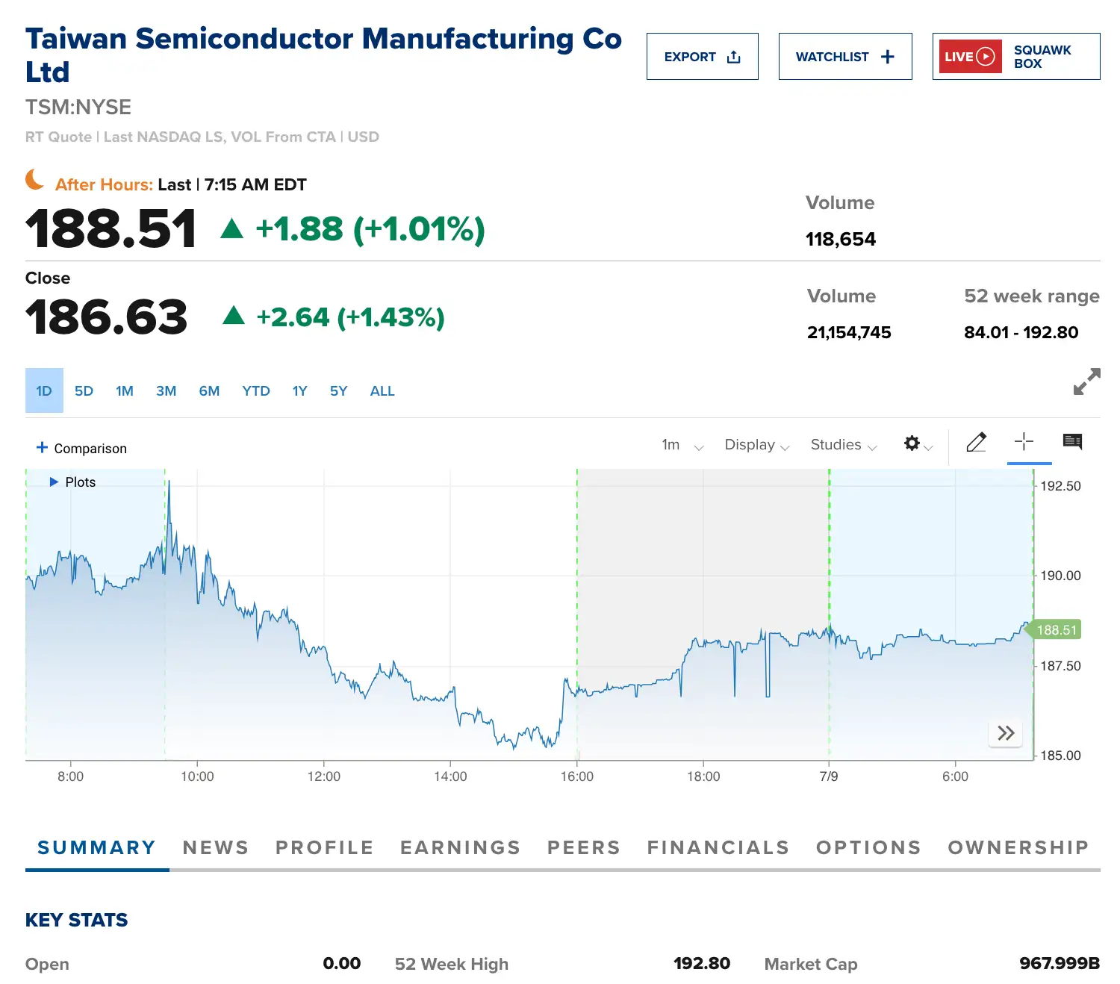This screenshot has height=984, width=1120.
Task: Select the 5D chart range
Action: pyautogui.click(x=84, y=391)
